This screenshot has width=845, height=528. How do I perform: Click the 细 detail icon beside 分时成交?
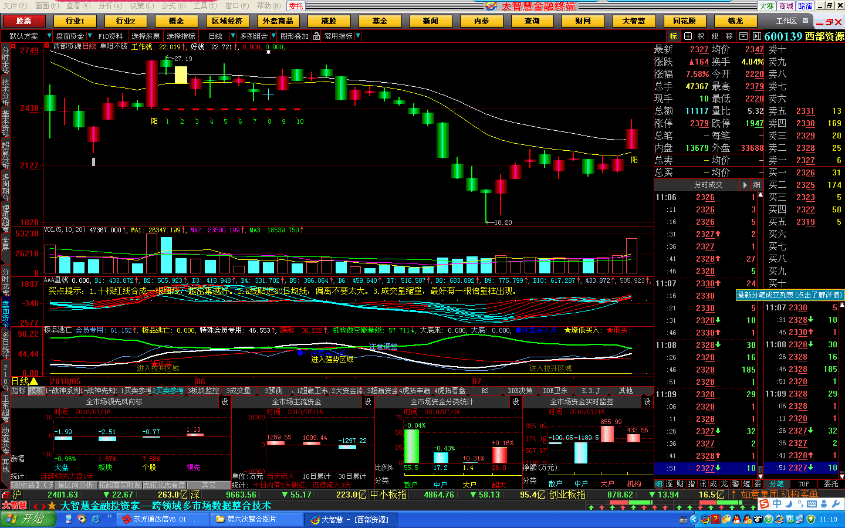point(757,185)
